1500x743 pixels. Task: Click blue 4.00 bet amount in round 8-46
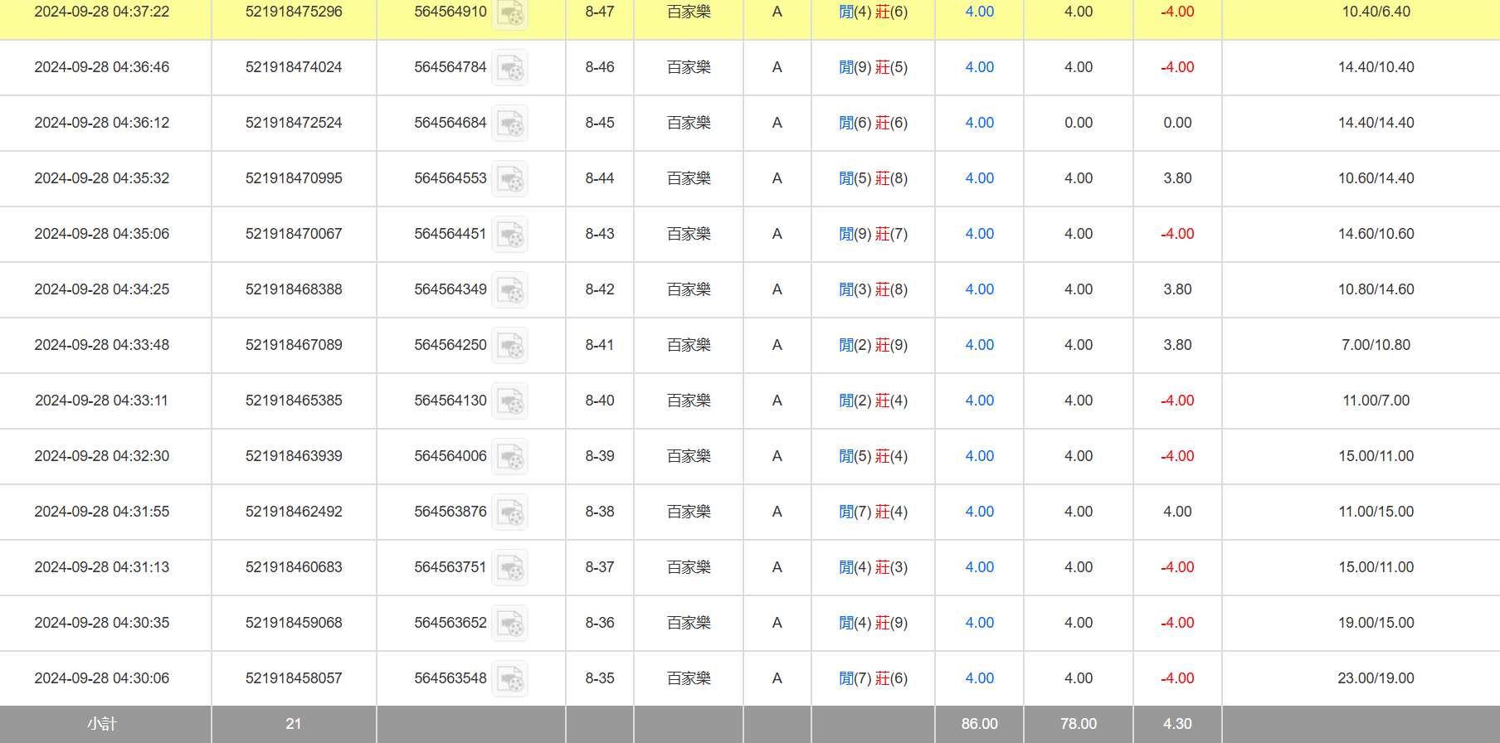click(x=979, y=67)
